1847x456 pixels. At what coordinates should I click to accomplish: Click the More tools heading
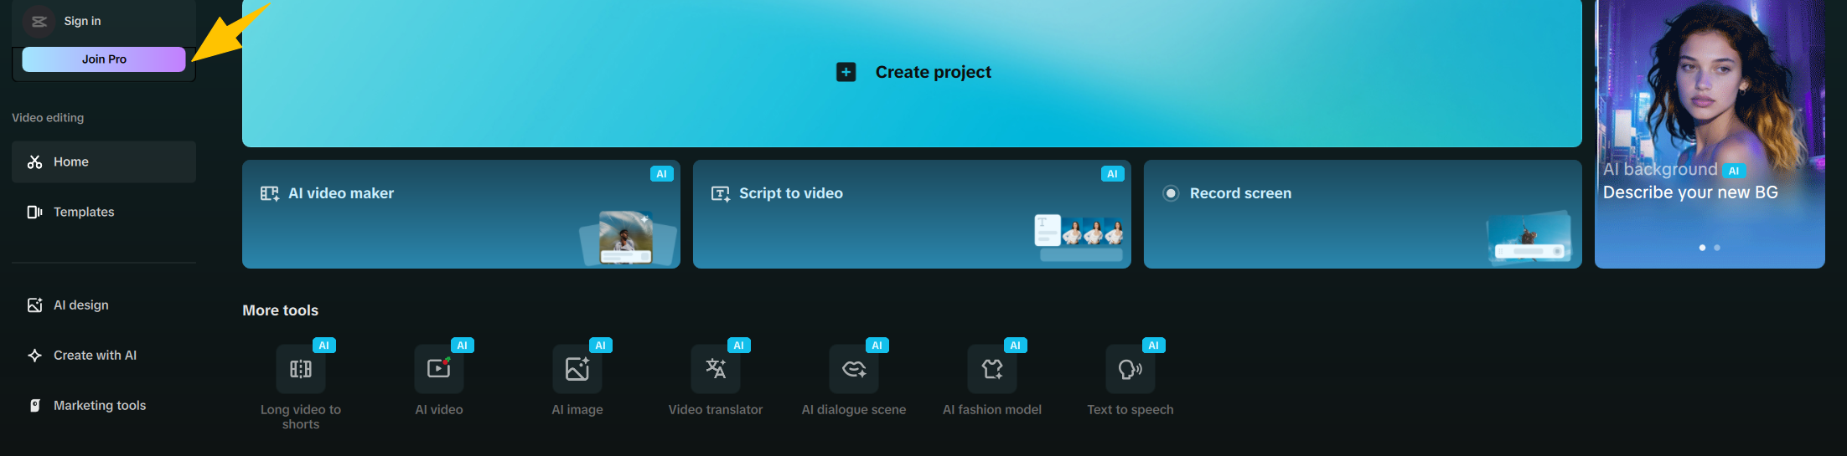pyautogui.click(x=281, y=310)
